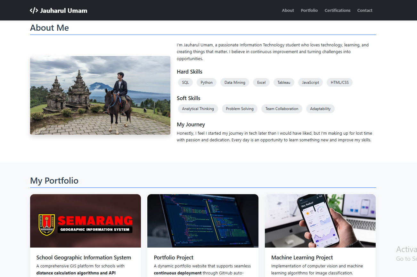
Task: Click the JavaScript skill badge
Action: (310, 83)
